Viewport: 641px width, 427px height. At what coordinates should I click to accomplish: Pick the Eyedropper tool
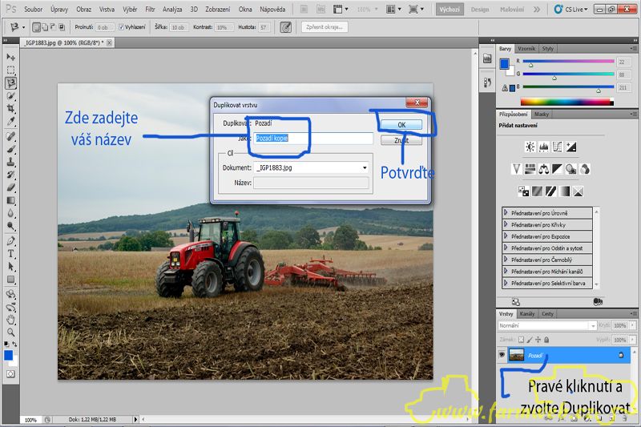point(11,122)
